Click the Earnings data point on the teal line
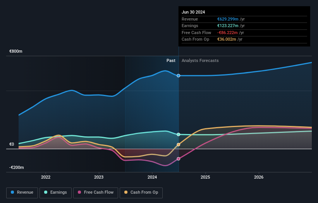The height and width of the screenshot is (203, 318). 179,134
